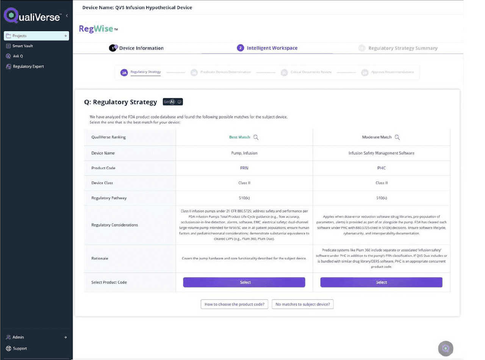Click the Projects folder icon

(x=8, y=36)
